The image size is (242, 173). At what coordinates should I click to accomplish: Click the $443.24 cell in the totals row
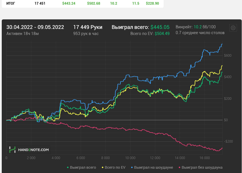(69, 3)
